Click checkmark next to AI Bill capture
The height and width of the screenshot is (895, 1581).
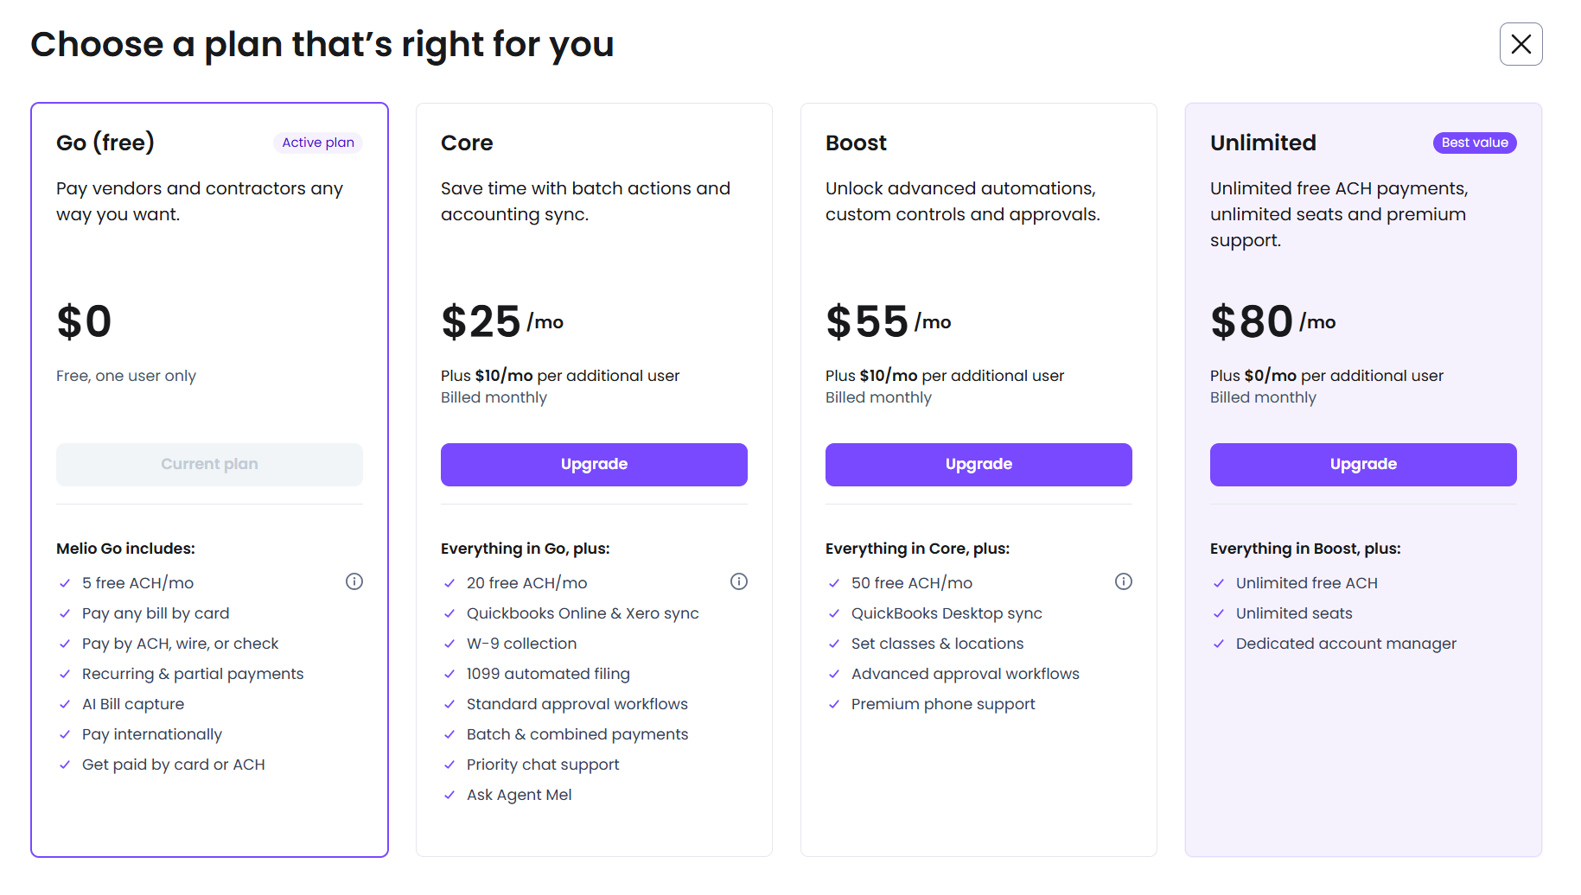65,704
